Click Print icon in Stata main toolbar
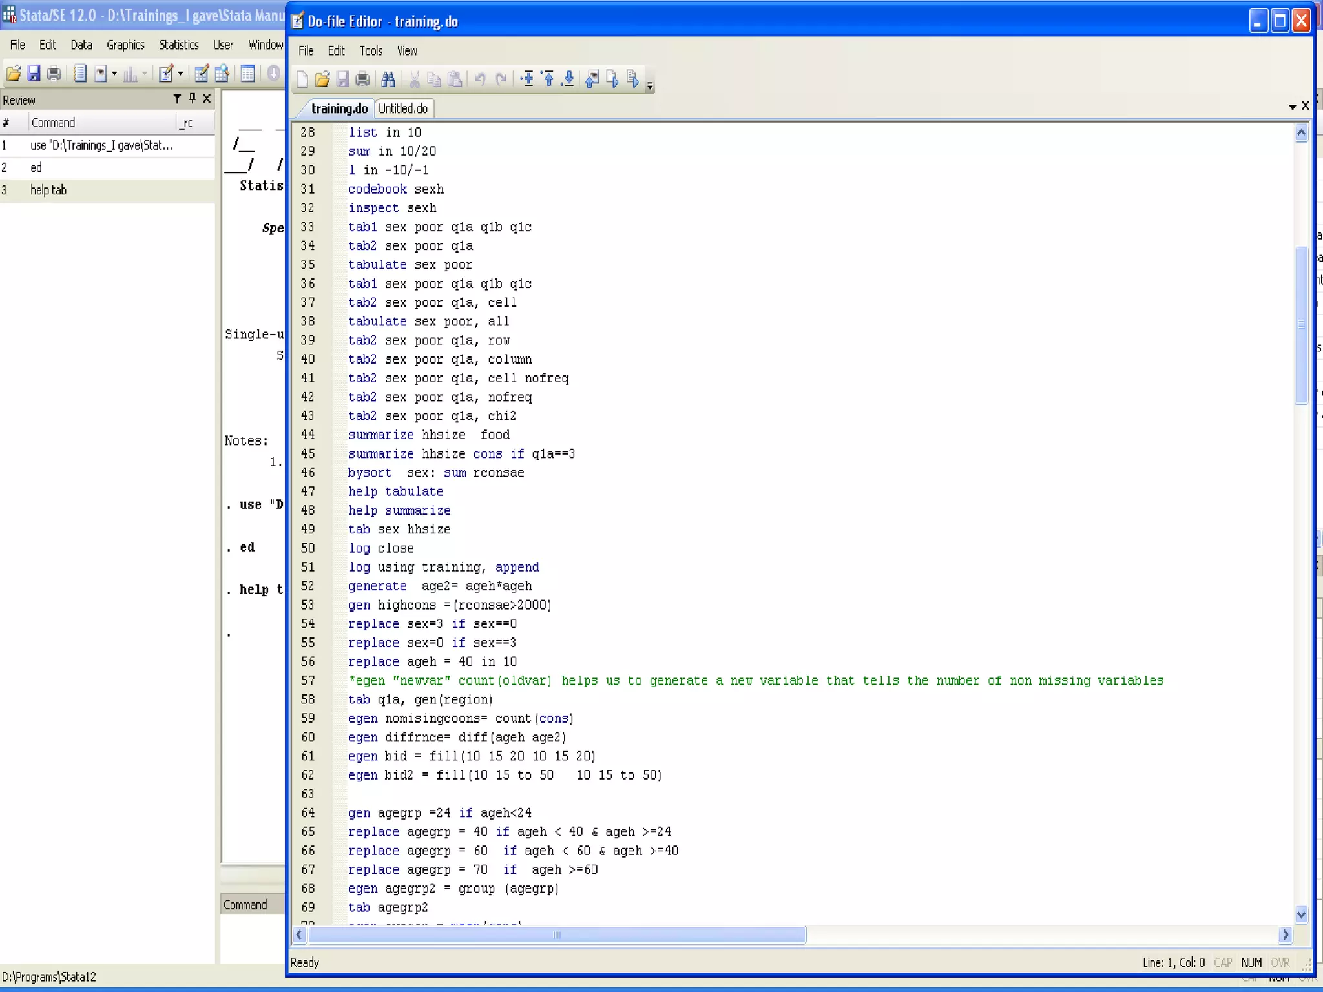 54,74
